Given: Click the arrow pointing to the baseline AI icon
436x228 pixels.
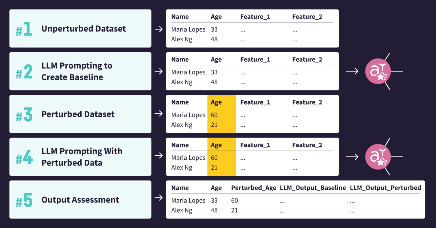Looking at the screenshot, I should 352,71.
